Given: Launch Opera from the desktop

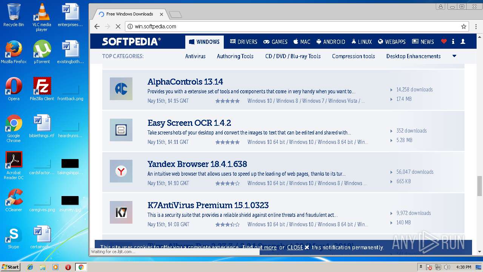Looking at the screenshot, I should click(14, 89).
